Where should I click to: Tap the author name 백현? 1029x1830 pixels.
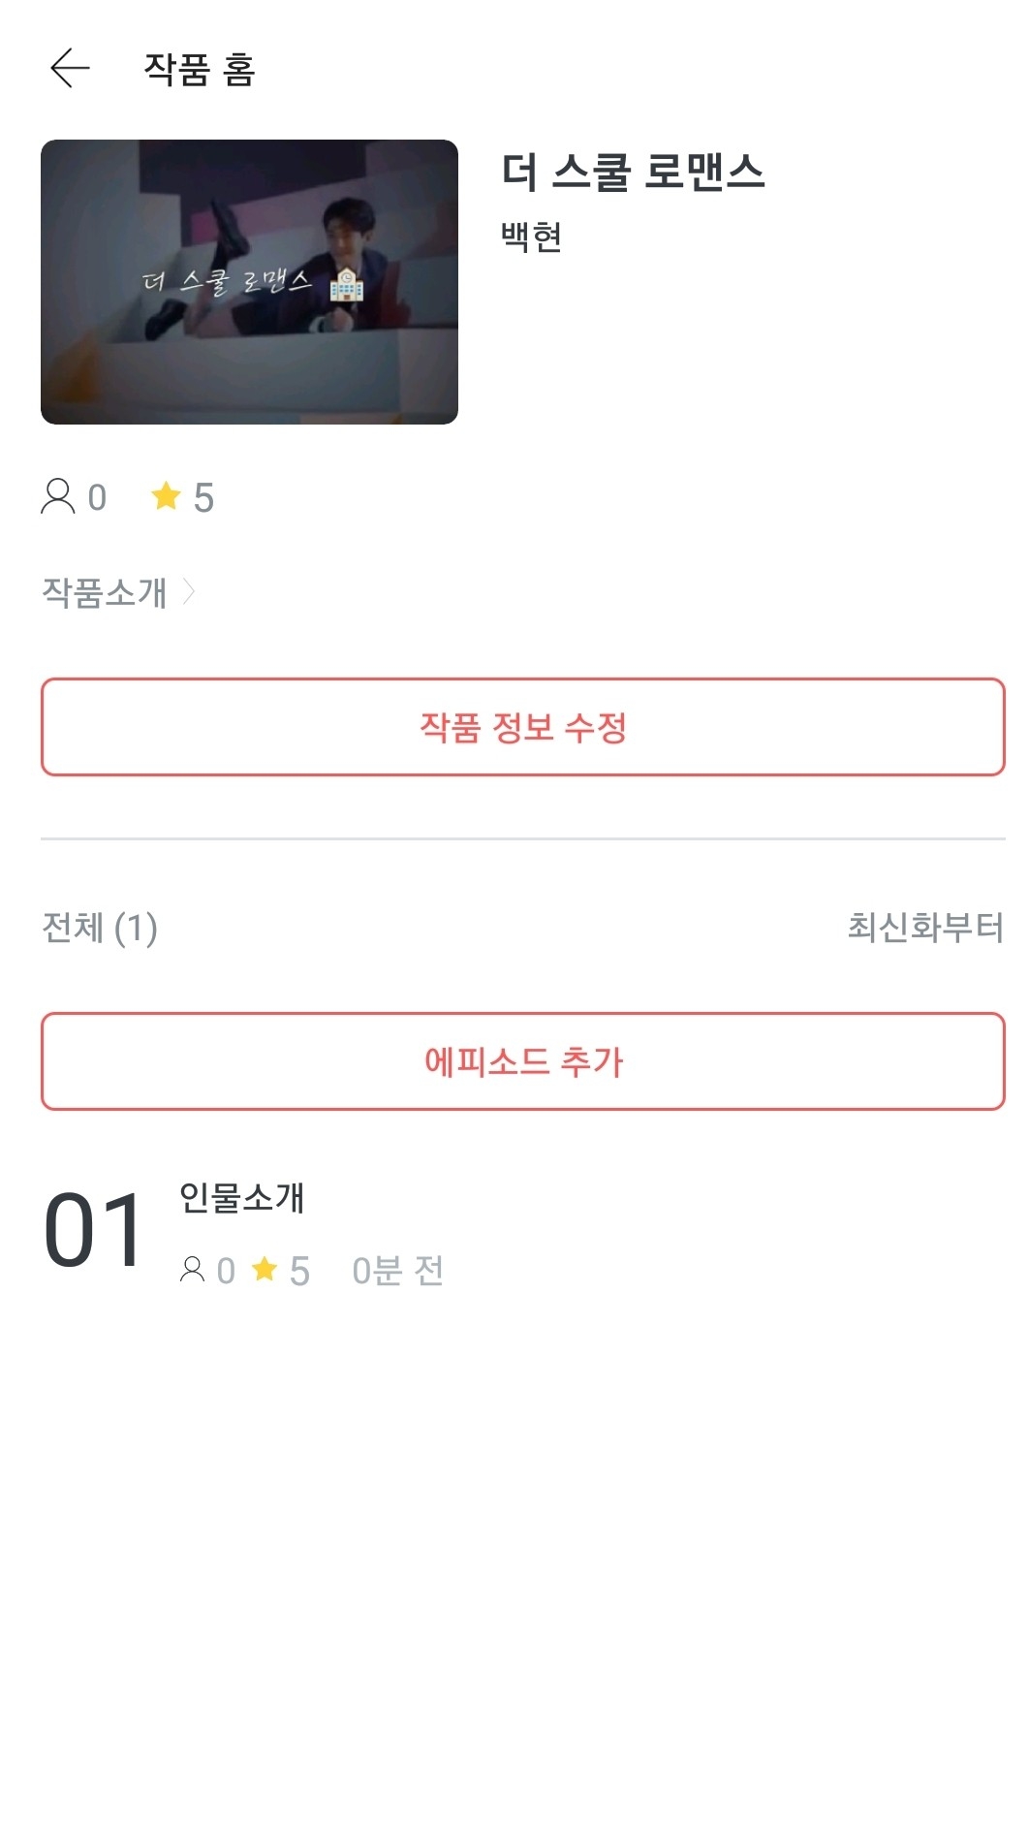tap(531, 237)
